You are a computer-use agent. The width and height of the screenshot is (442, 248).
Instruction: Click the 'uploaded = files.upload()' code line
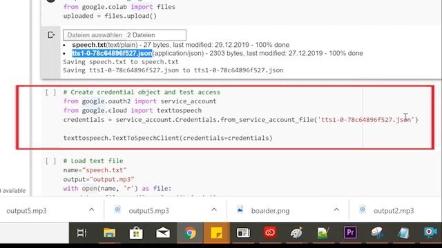point(110,16)
